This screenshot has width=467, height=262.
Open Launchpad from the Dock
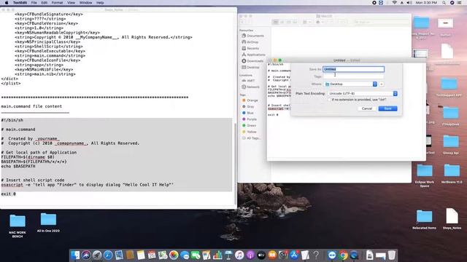point(97,255)
